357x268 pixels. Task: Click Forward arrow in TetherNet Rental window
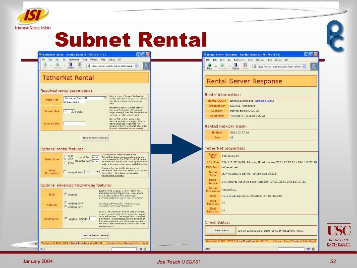[58, 65]
